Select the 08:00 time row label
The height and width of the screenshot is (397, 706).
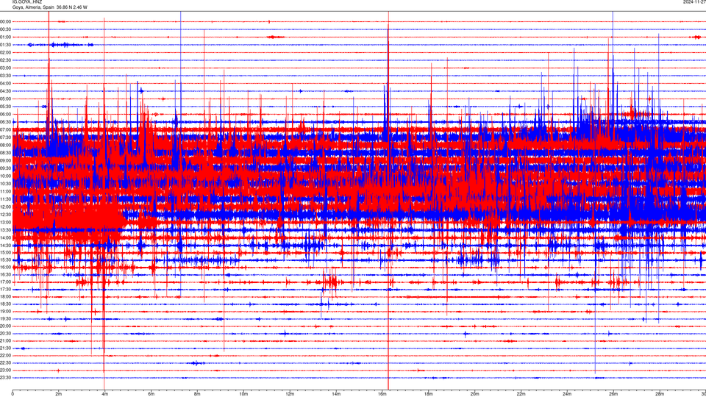tap(5, 145)
